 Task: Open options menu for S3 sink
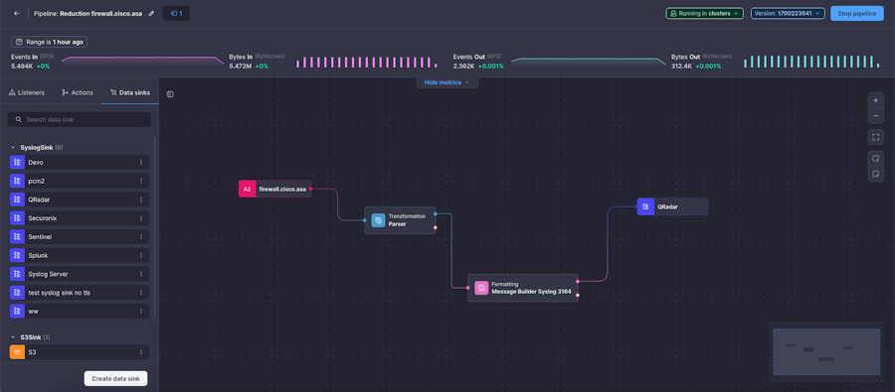click(141, 352)
